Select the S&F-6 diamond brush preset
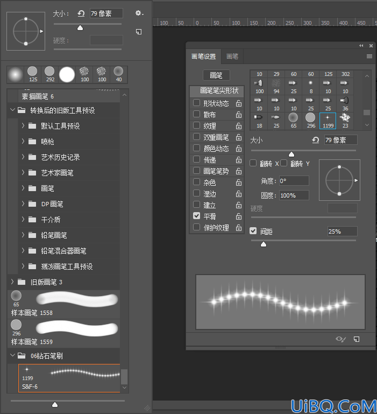Image resolution: width=377 pixels, height=414 pixels. point(69,378)
